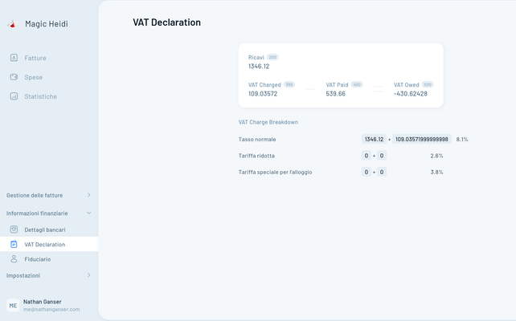The image size is (516, 321).
Task: Click the Nathan Ganser account name
Action: coord(42,302)
